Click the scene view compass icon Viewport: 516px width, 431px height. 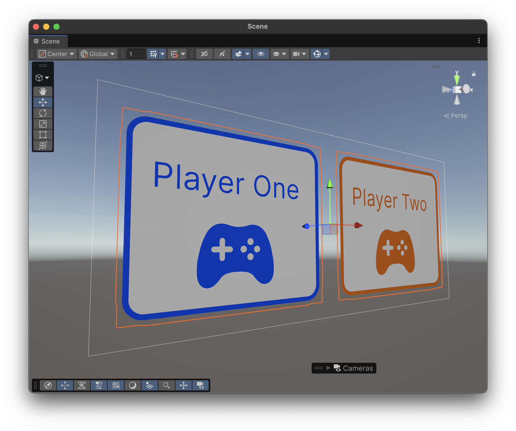[x=48, y=385]
